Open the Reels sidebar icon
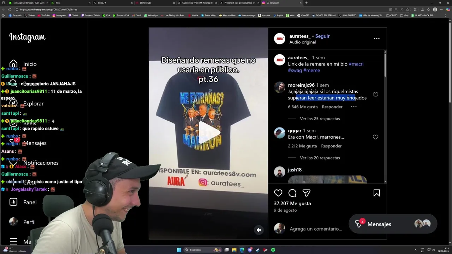452x254 pixels. click(x=13, y=123)
